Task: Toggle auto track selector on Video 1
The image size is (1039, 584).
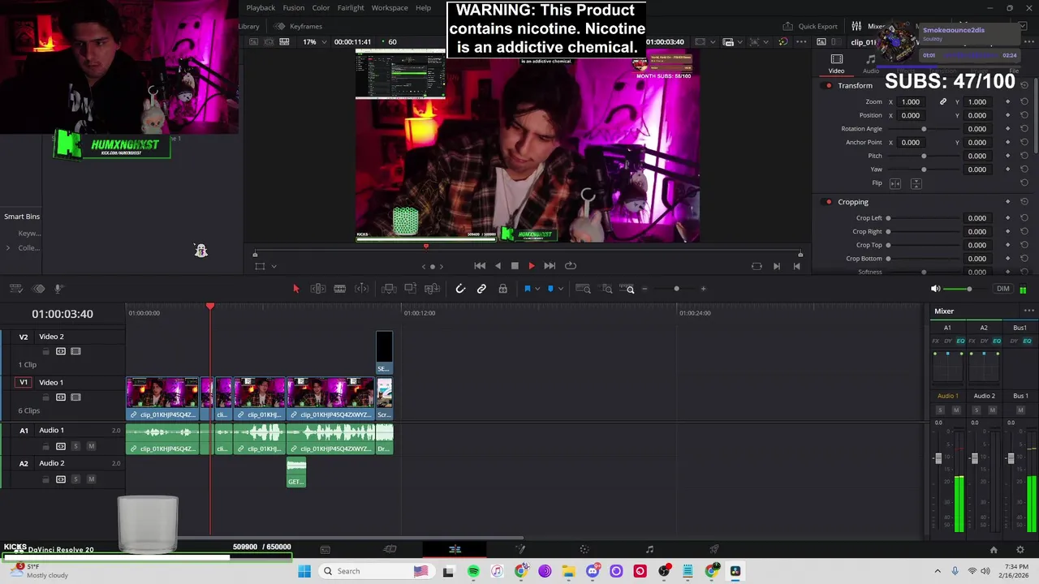Action: point(61,397)
